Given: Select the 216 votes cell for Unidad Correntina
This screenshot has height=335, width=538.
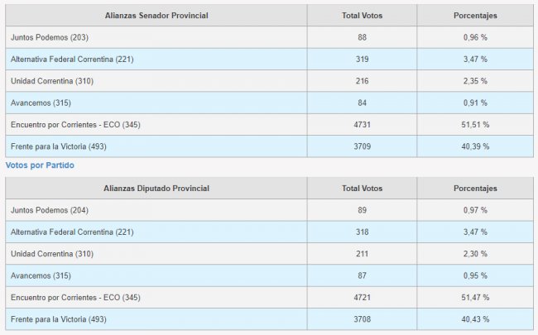Looking at the screenshot, I should pyautogui.click(x=362, y=81).
